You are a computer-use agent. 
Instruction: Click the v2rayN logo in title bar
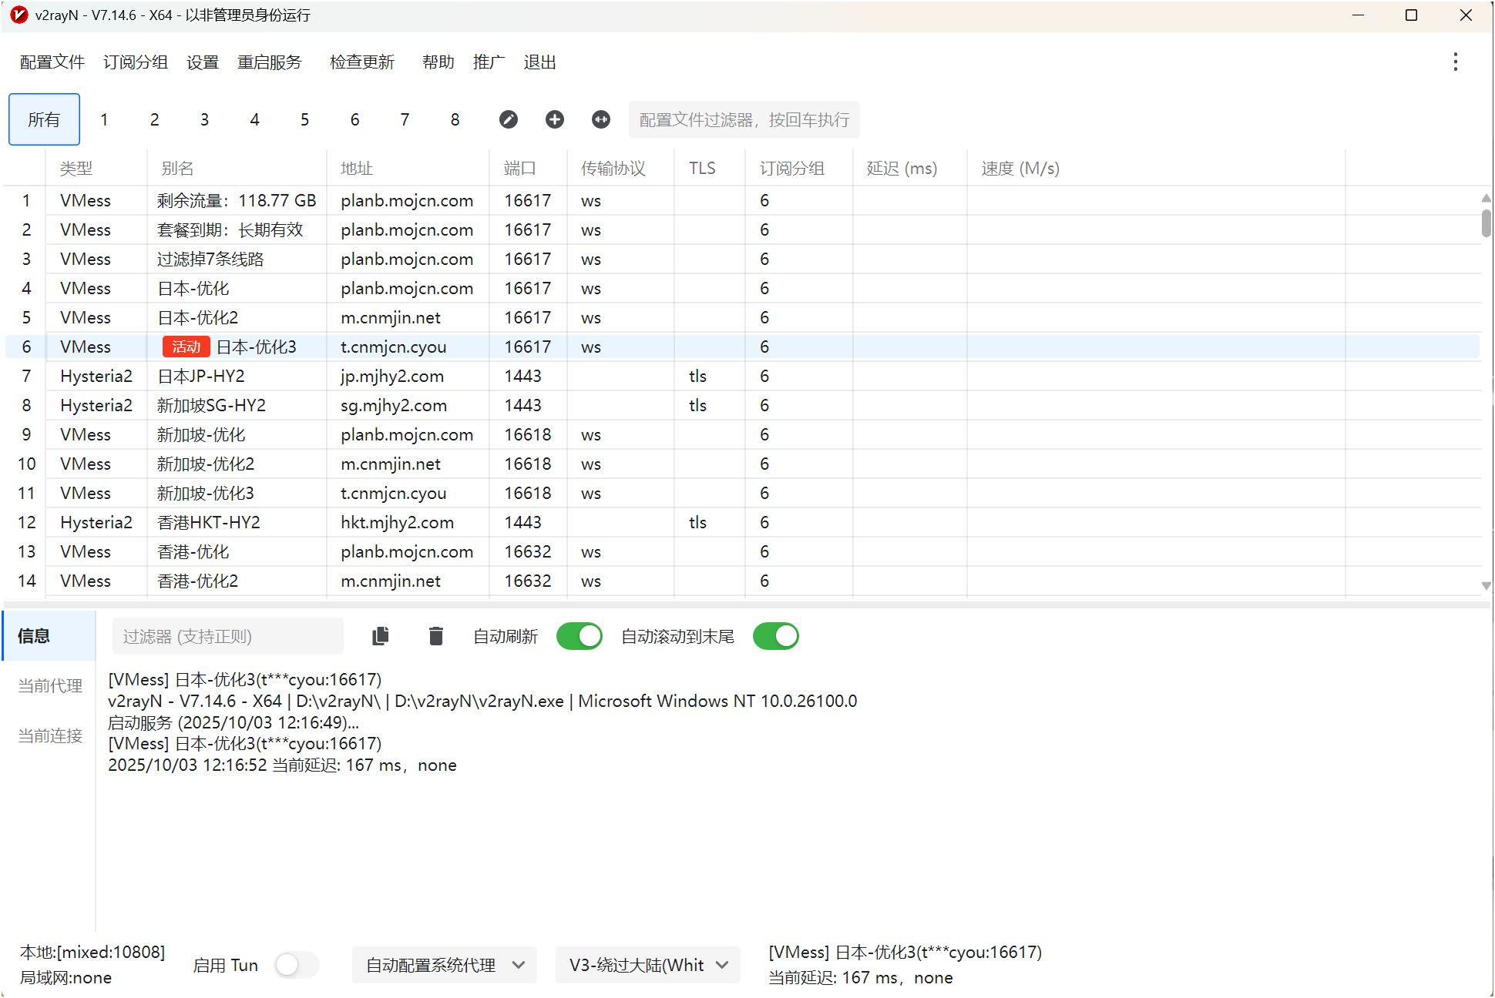(x=18, y=15)
